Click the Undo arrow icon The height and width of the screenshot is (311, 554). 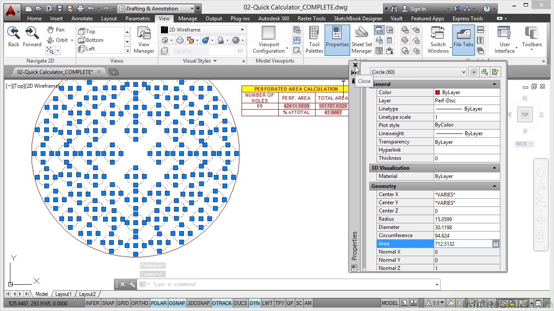tap(90, 8)
